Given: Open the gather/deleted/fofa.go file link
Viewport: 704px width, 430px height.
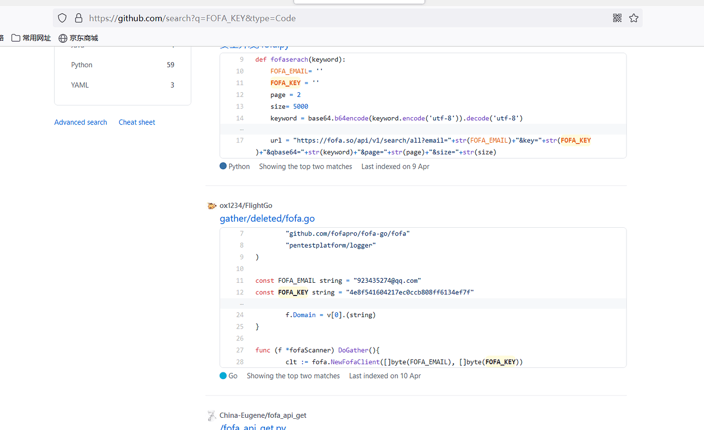Looking at the screenshot, I should pyautogui.click(x=267, y=219).
